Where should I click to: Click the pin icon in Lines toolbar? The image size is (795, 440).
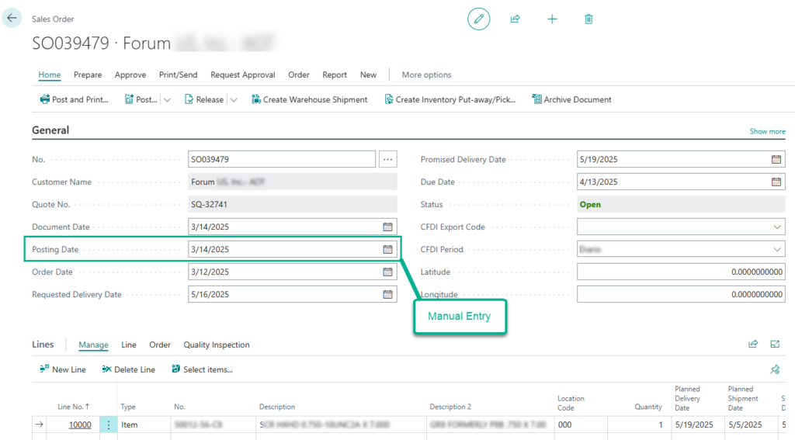tap(775, 369)
